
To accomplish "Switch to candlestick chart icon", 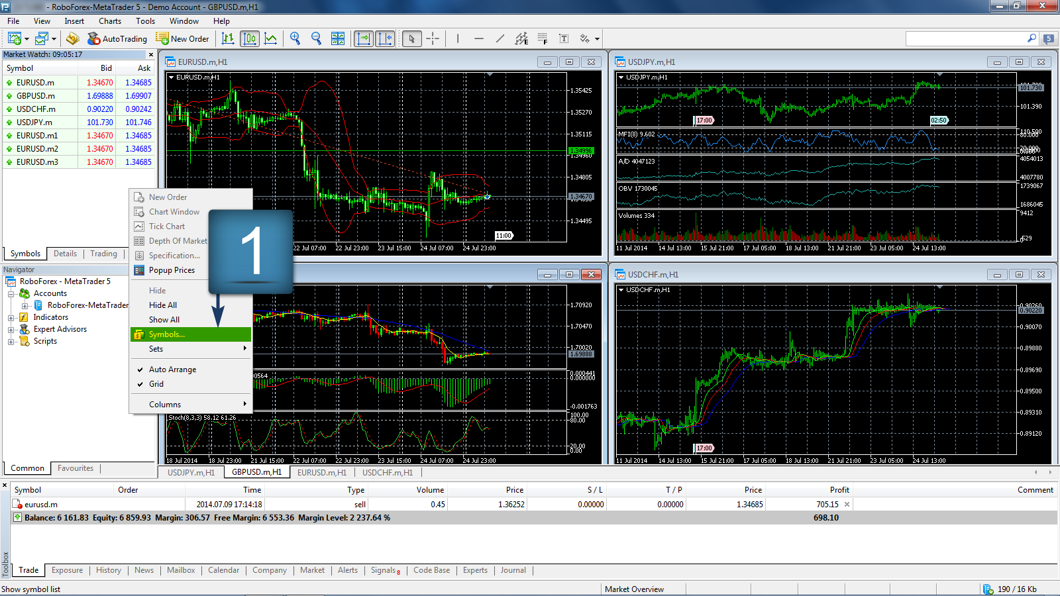I will (x=250, y=39).
